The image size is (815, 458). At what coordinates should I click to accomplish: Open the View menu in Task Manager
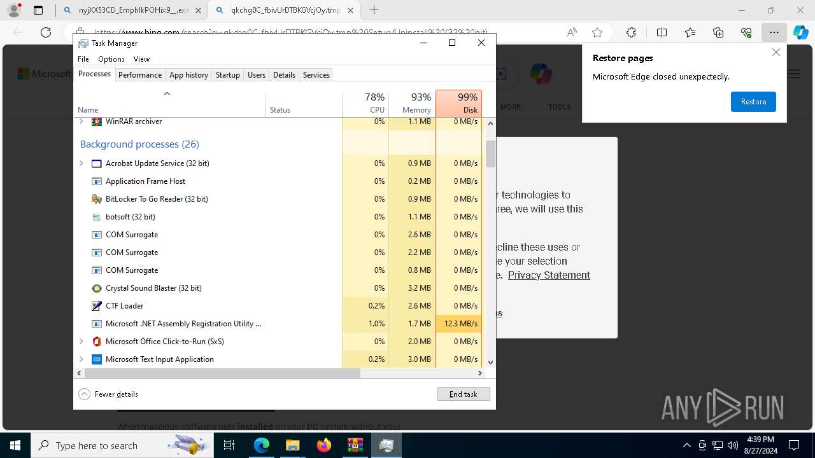pyautogui.click(x=141, y=59)
